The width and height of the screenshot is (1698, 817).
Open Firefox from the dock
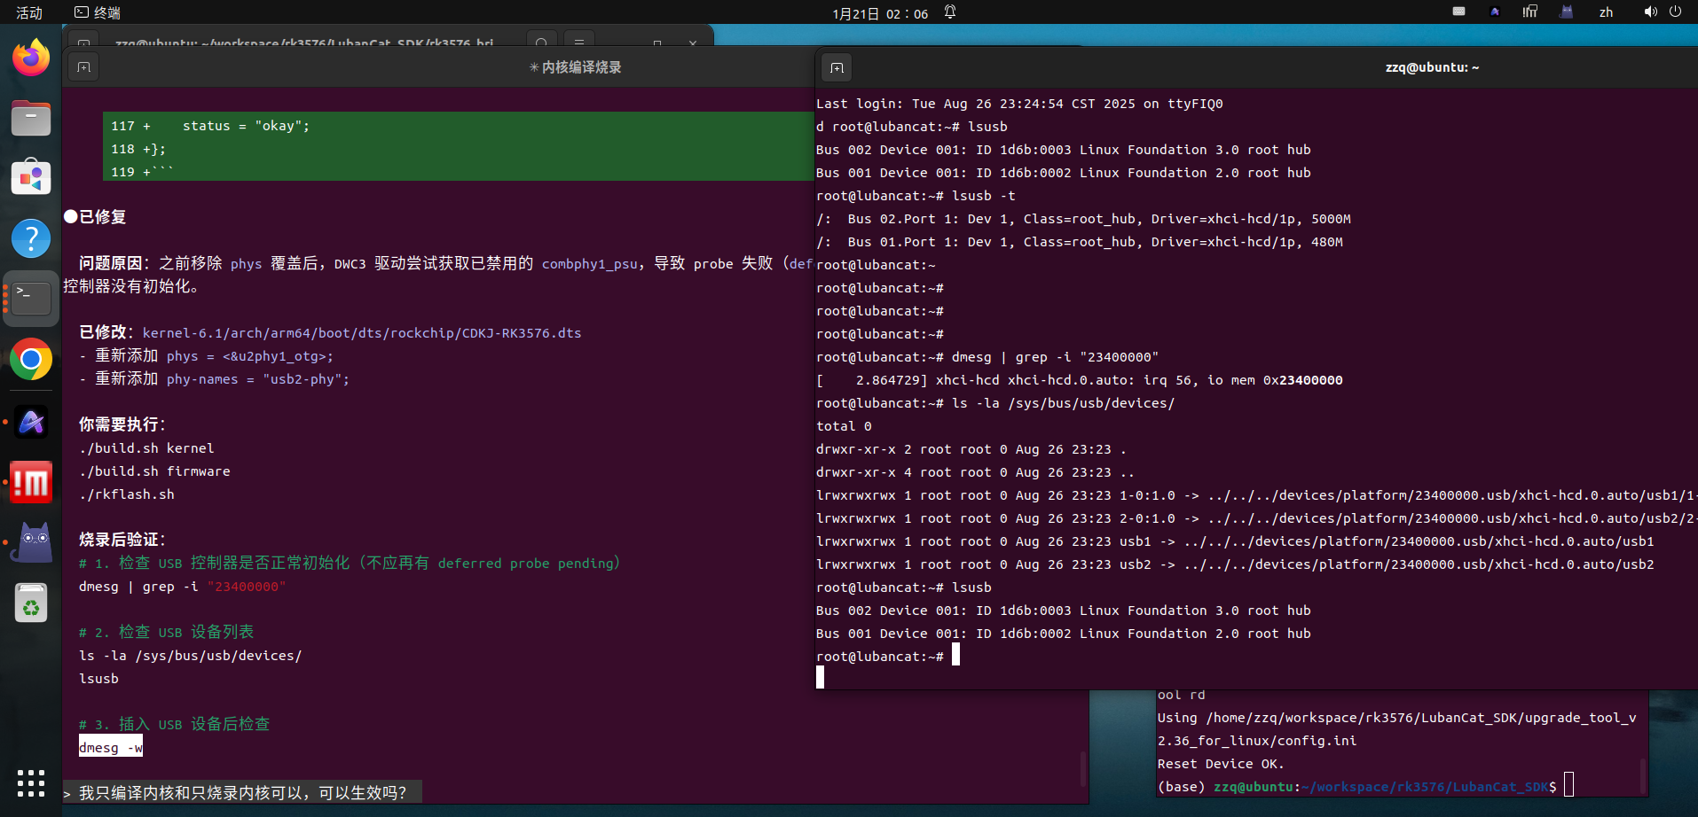[31, 58]
